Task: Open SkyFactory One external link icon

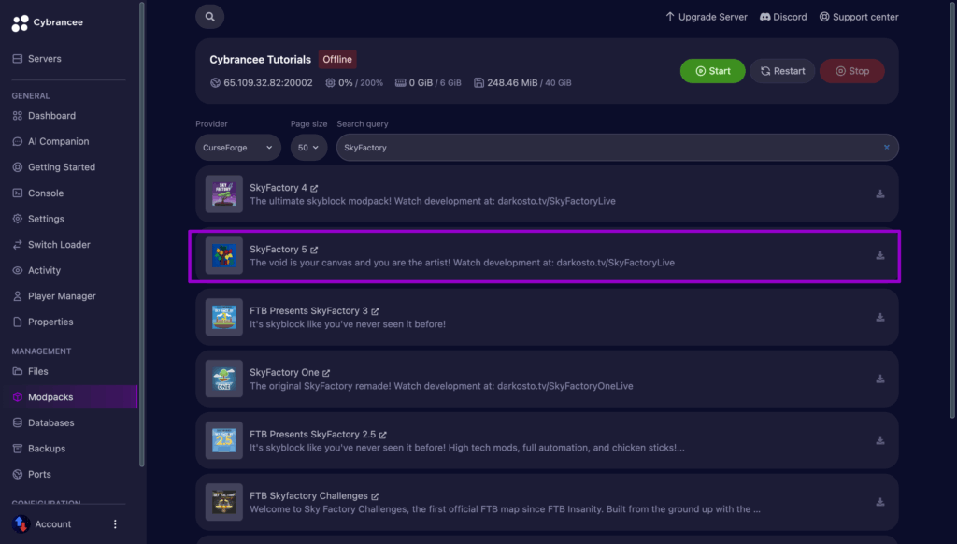Action: point(326,373)
